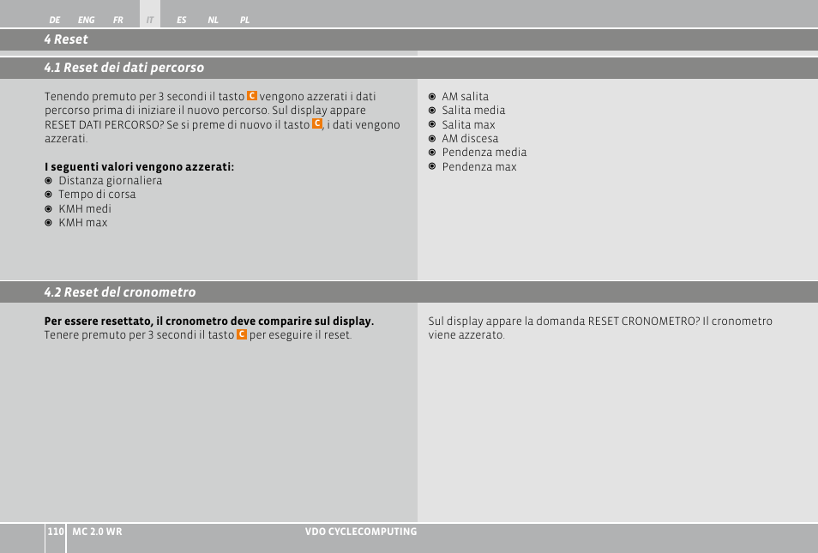
Task: Click bullet icon beside 'Salita media'
Action: click(432, 111)
